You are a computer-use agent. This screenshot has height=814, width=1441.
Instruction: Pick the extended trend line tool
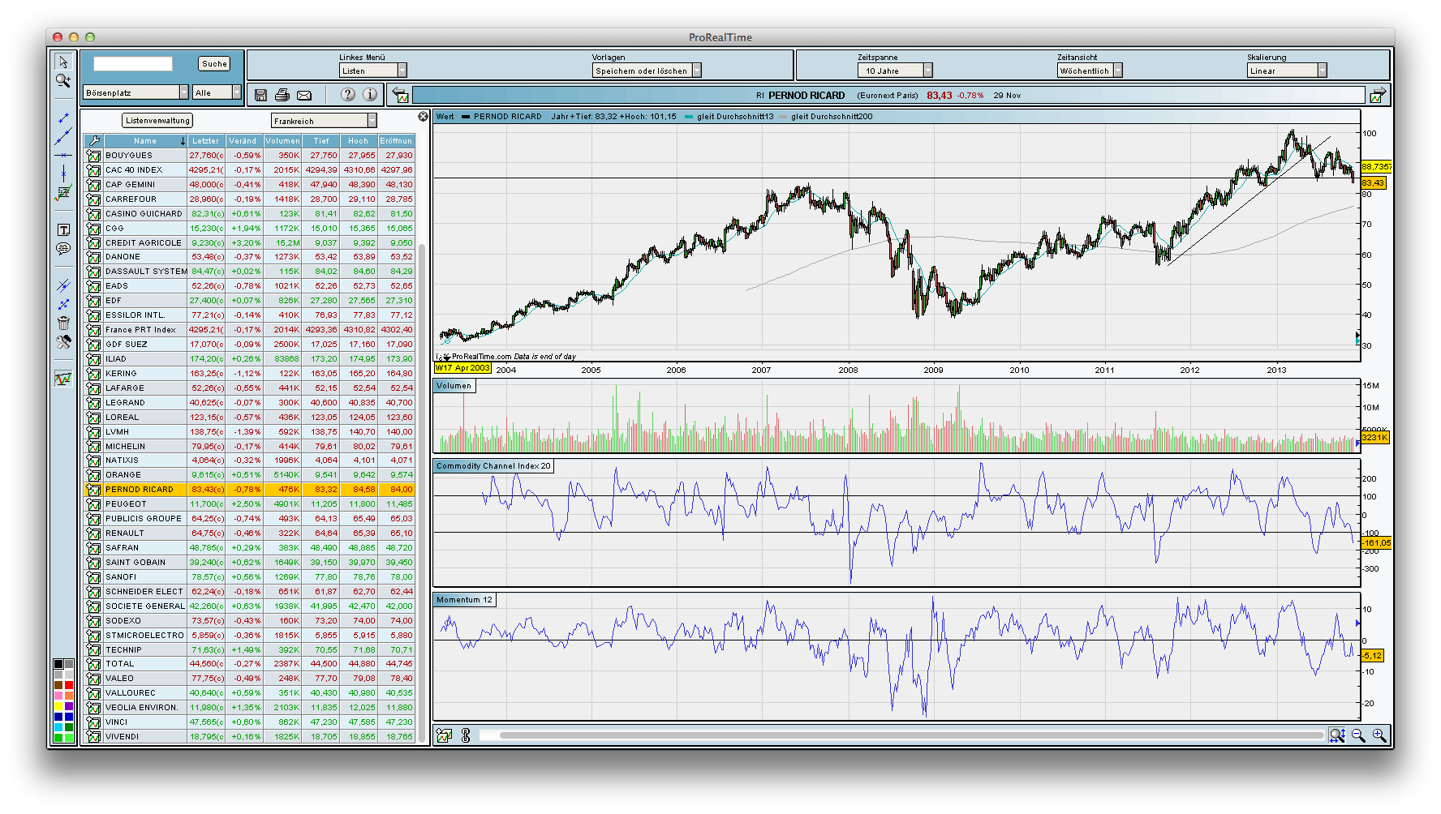pyautogui.click(x=63, y=136)
